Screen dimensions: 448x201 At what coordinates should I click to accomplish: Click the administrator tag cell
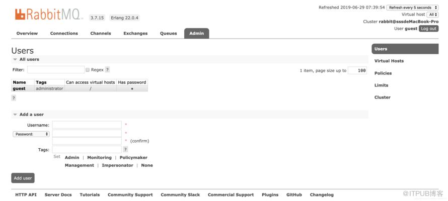click(49, 88)
